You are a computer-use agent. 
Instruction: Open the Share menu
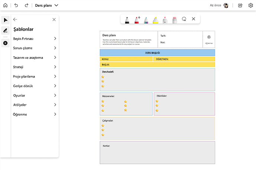click(x=240, y=6)
